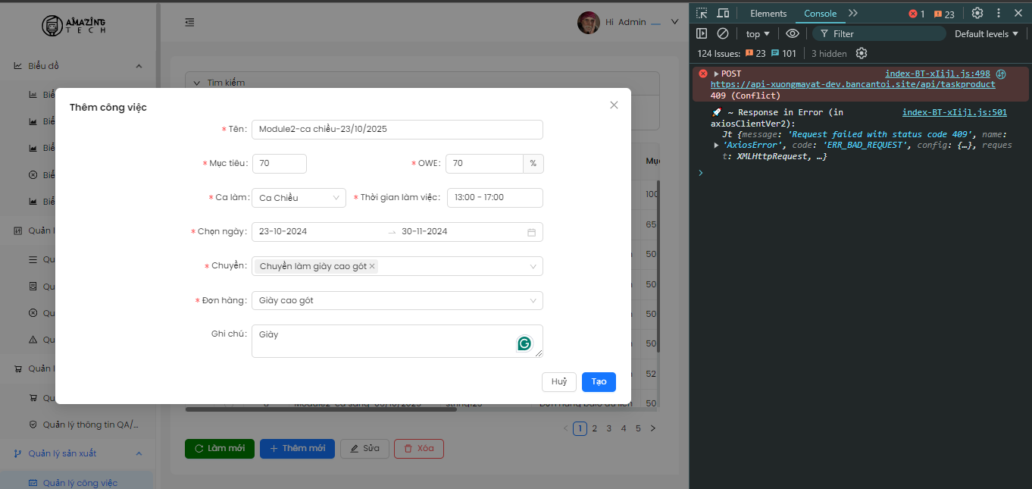Clear the console with the clear icon

click(x=723, y=33)
